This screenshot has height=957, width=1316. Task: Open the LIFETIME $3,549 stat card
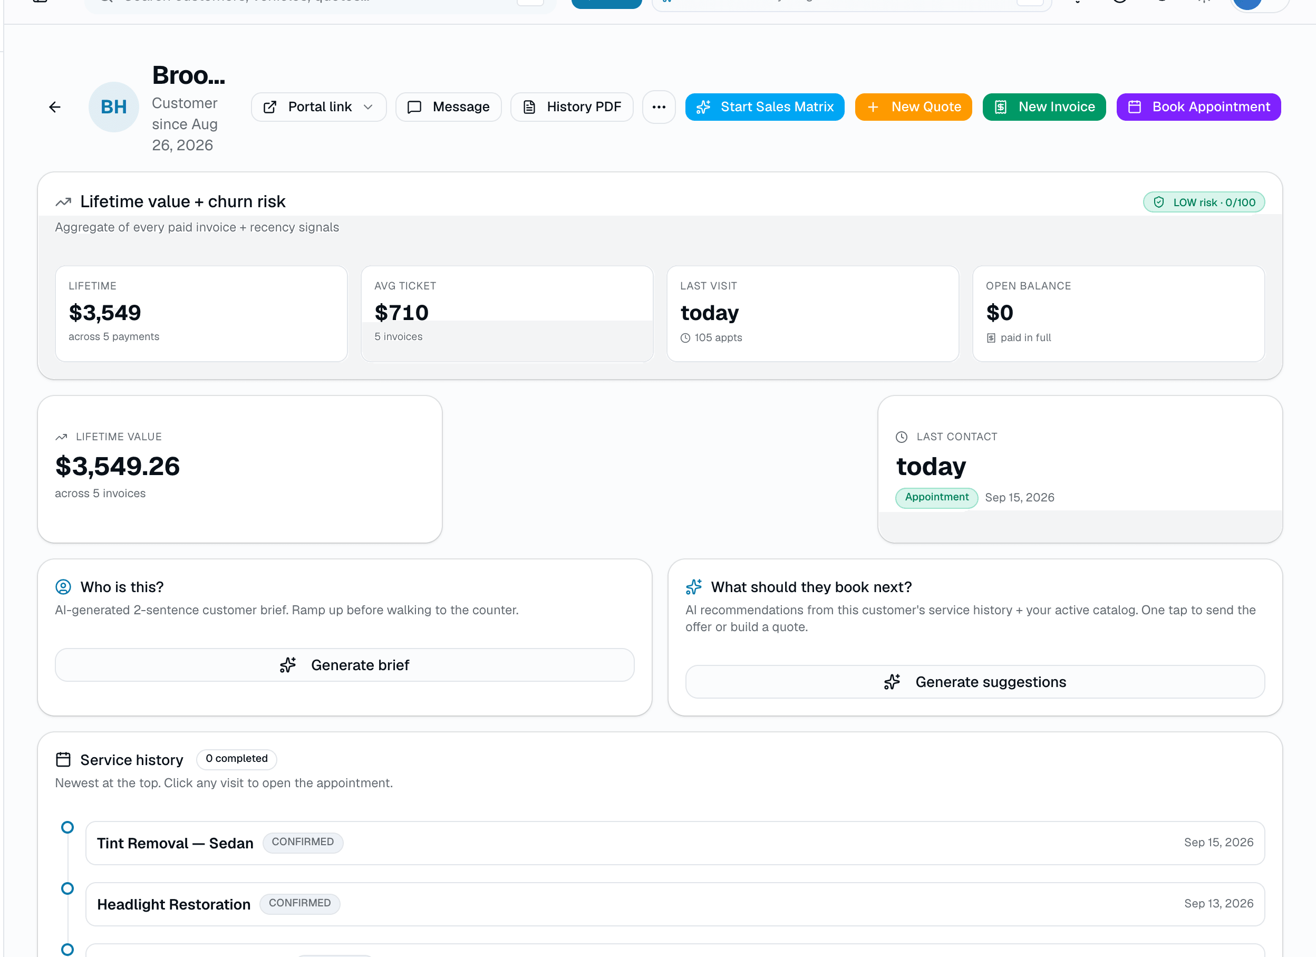[x=201, y=313]
